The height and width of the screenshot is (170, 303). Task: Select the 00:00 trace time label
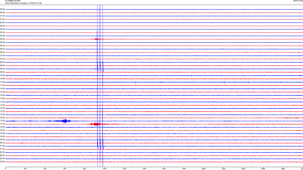pos(3,9)
